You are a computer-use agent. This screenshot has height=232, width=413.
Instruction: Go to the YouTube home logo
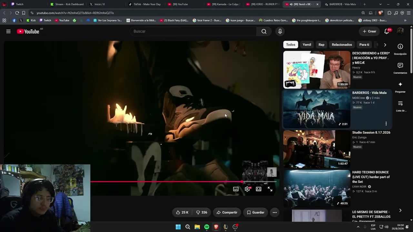point(28,31)
